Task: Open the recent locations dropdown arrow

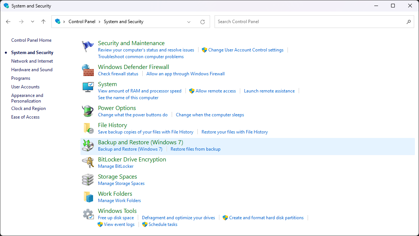Action: tap(32, 22)
